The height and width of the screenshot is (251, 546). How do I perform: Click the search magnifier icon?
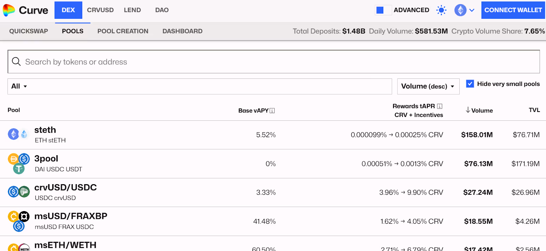pyautogui.click(x=16, y=61)
